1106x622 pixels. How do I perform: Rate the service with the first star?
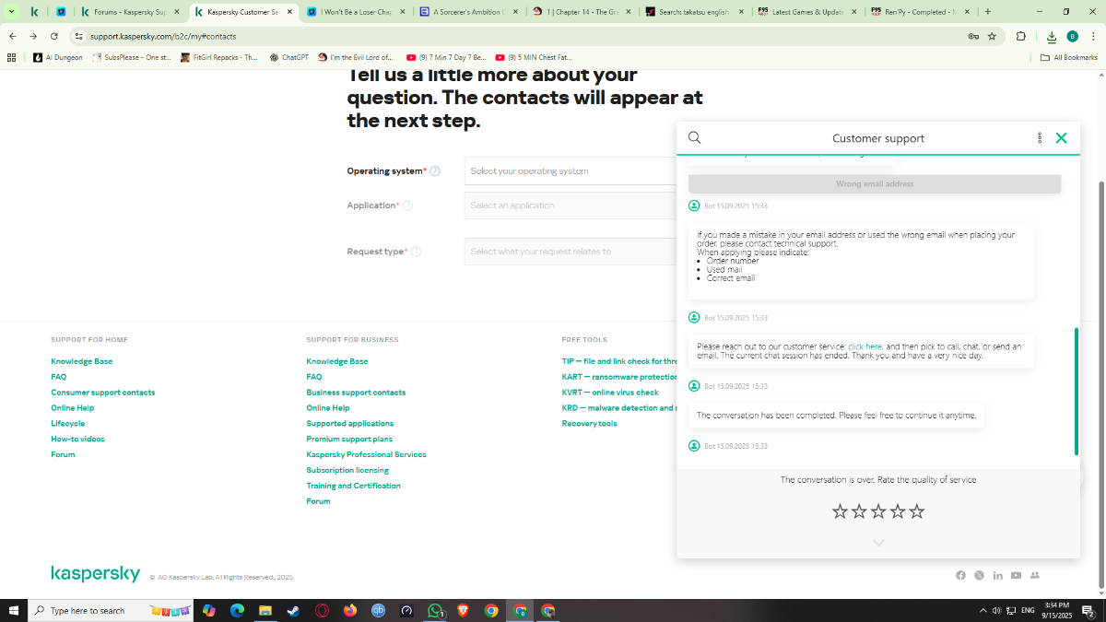coord(840,511)
